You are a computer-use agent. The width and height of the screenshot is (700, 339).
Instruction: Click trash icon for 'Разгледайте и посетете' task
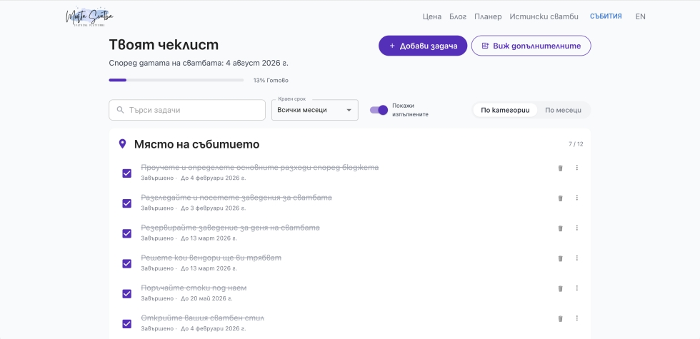click(560, 198)
